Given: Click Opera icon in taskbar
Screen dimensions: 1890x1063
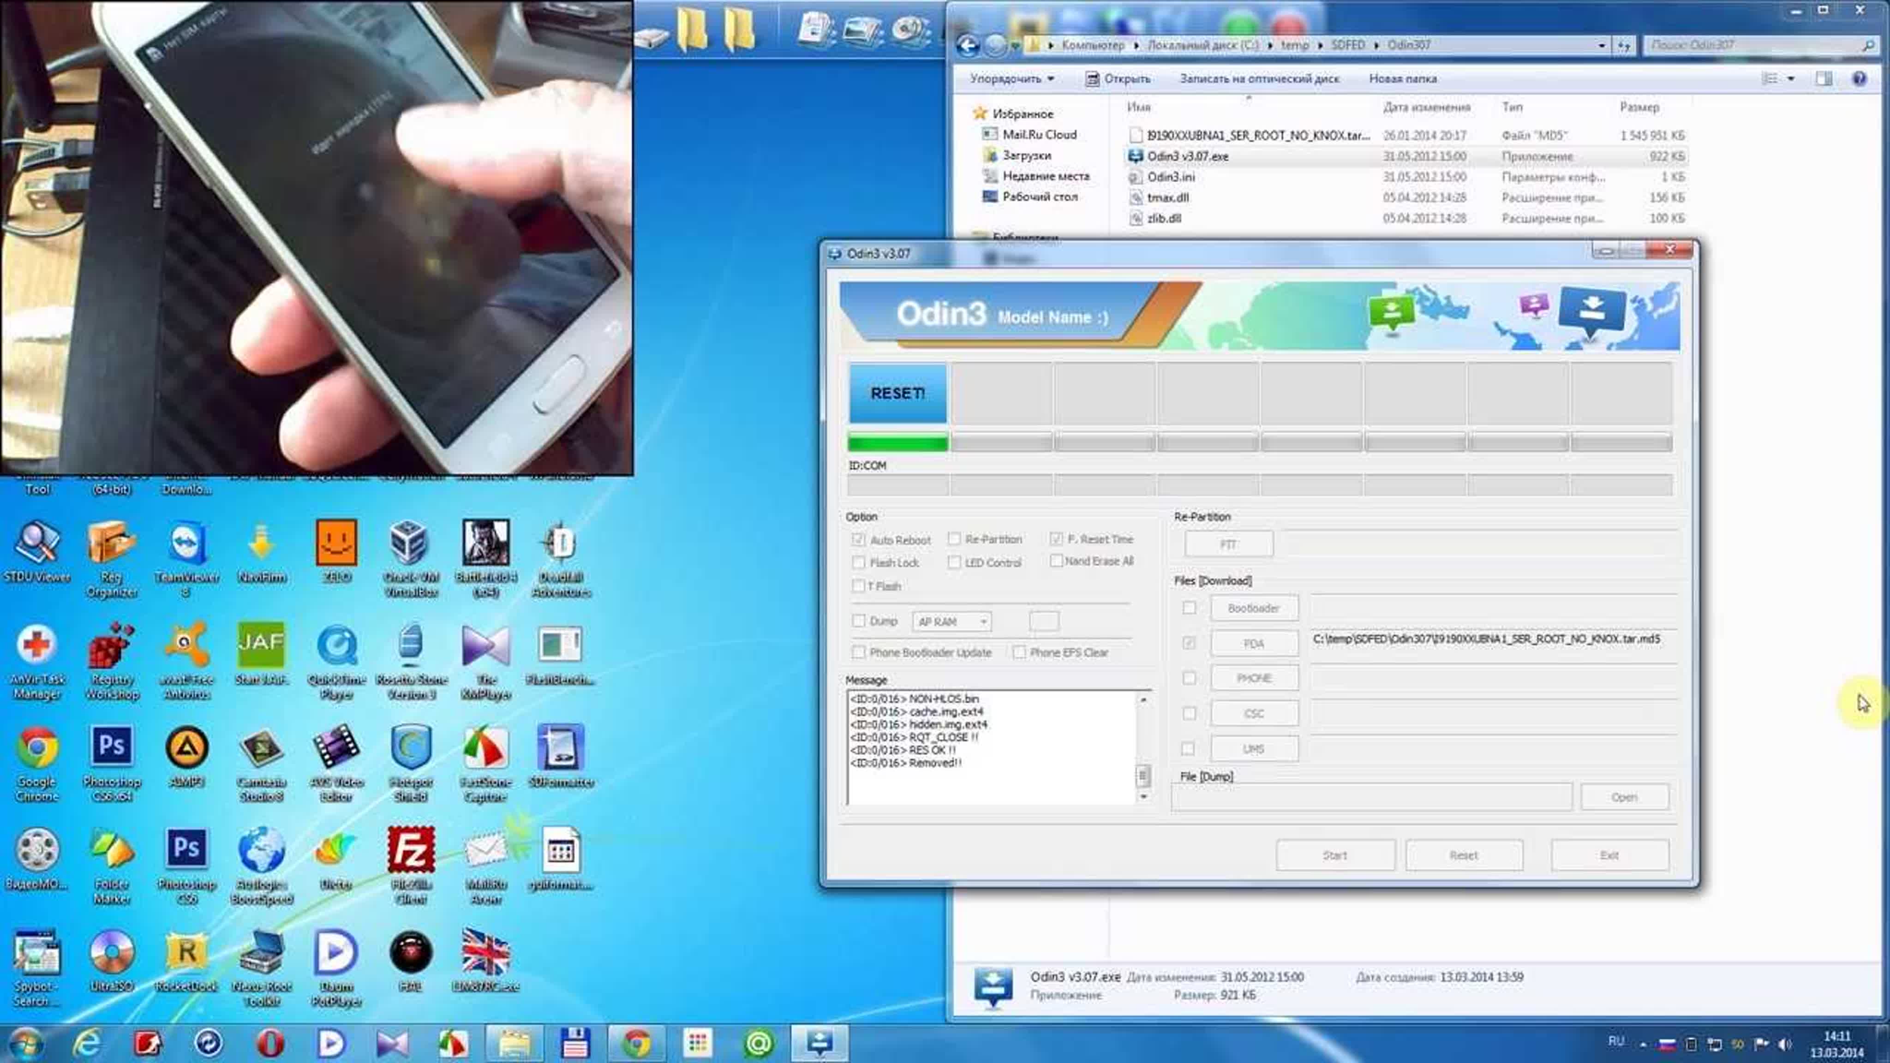Looking at the screenshot, I should 270,1043.
